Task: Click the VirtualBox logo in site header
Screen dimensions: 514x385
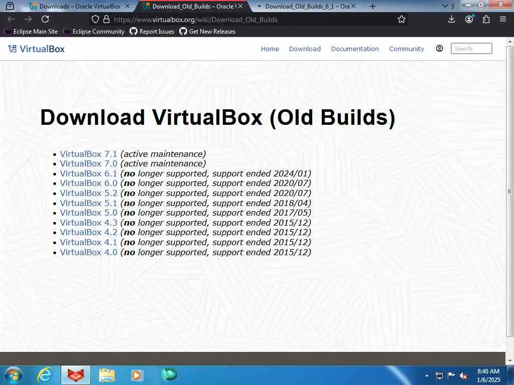Action: 36,49
